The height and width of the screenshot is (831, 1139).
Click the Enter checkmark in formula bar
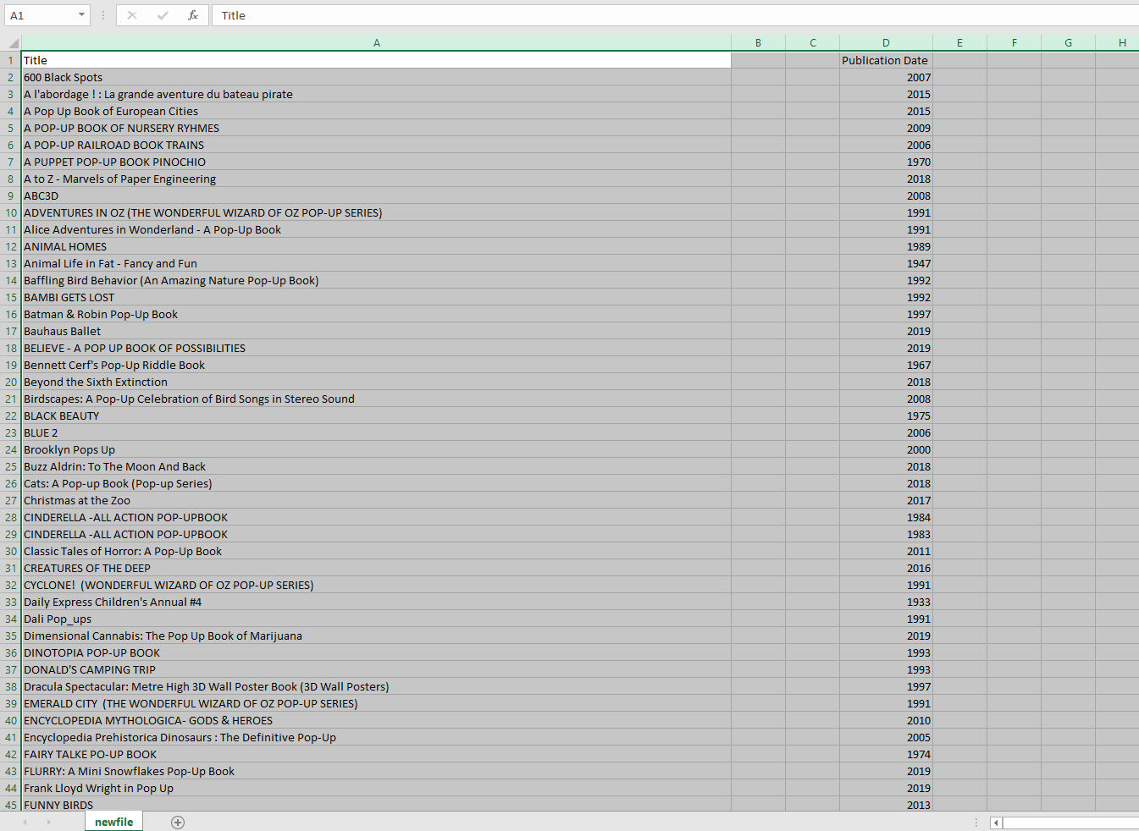pyautogui.click(x=163, y=15)
